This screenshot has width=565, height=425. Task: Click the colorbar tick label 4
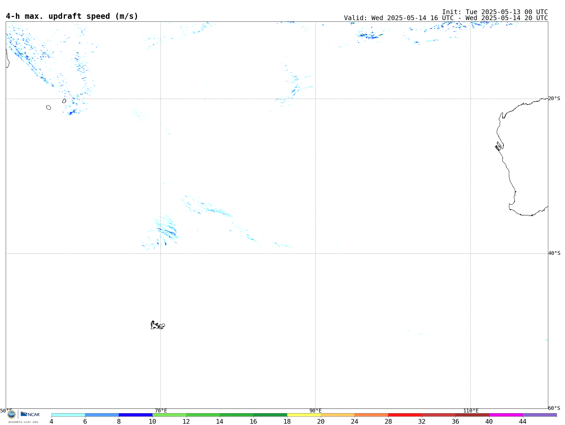pyautogui.click(x=52, y=422)
